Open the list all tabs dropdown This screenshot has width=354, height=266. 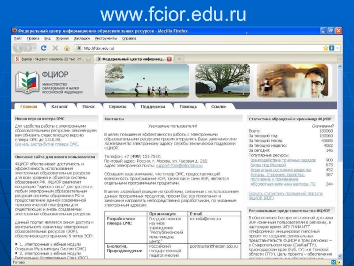[340, 59]
